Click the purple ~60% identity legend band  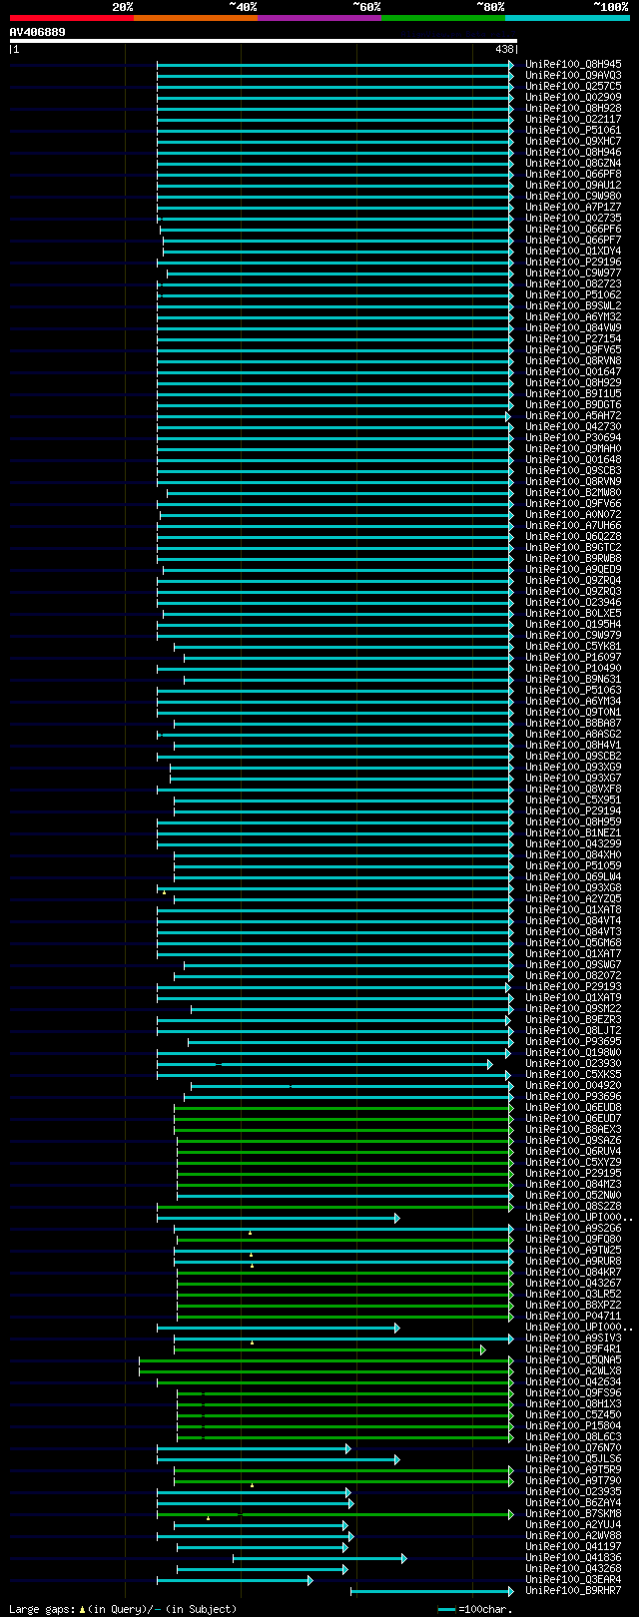[319, 18]
